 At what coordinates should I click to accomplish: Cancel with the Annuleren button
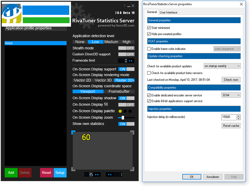tap(213, 177)
